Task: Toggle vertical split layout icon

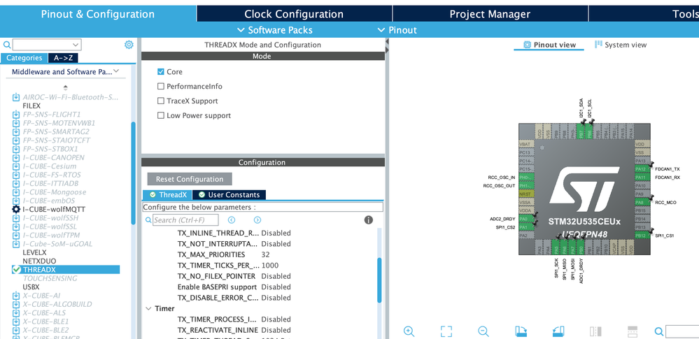Action: click(x=595, y=331)
